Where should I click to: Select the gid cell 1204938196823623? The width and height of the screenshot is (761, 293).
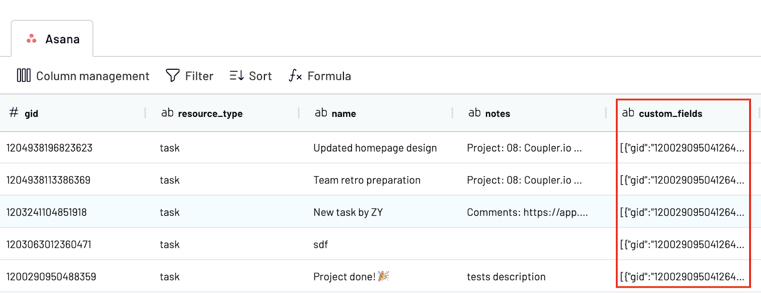tap(49, 148)
